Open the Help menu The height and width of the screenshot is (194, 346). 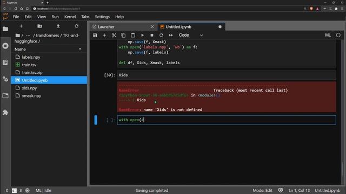119,17
